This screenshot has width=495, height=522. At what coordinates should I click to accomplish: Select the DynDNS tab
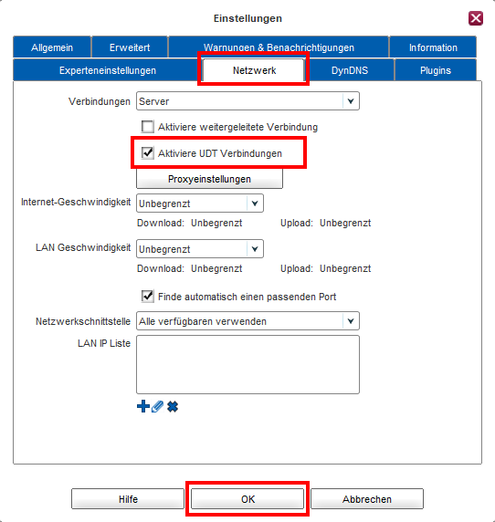(350, 70)
